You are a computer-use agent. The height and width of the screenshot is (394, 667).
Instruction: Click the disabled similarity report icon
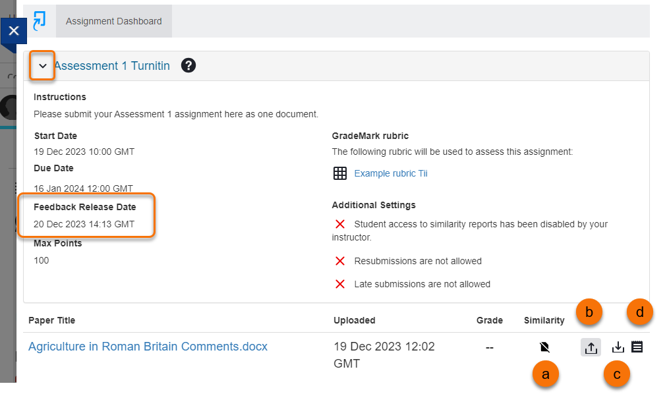click(544, 347)
